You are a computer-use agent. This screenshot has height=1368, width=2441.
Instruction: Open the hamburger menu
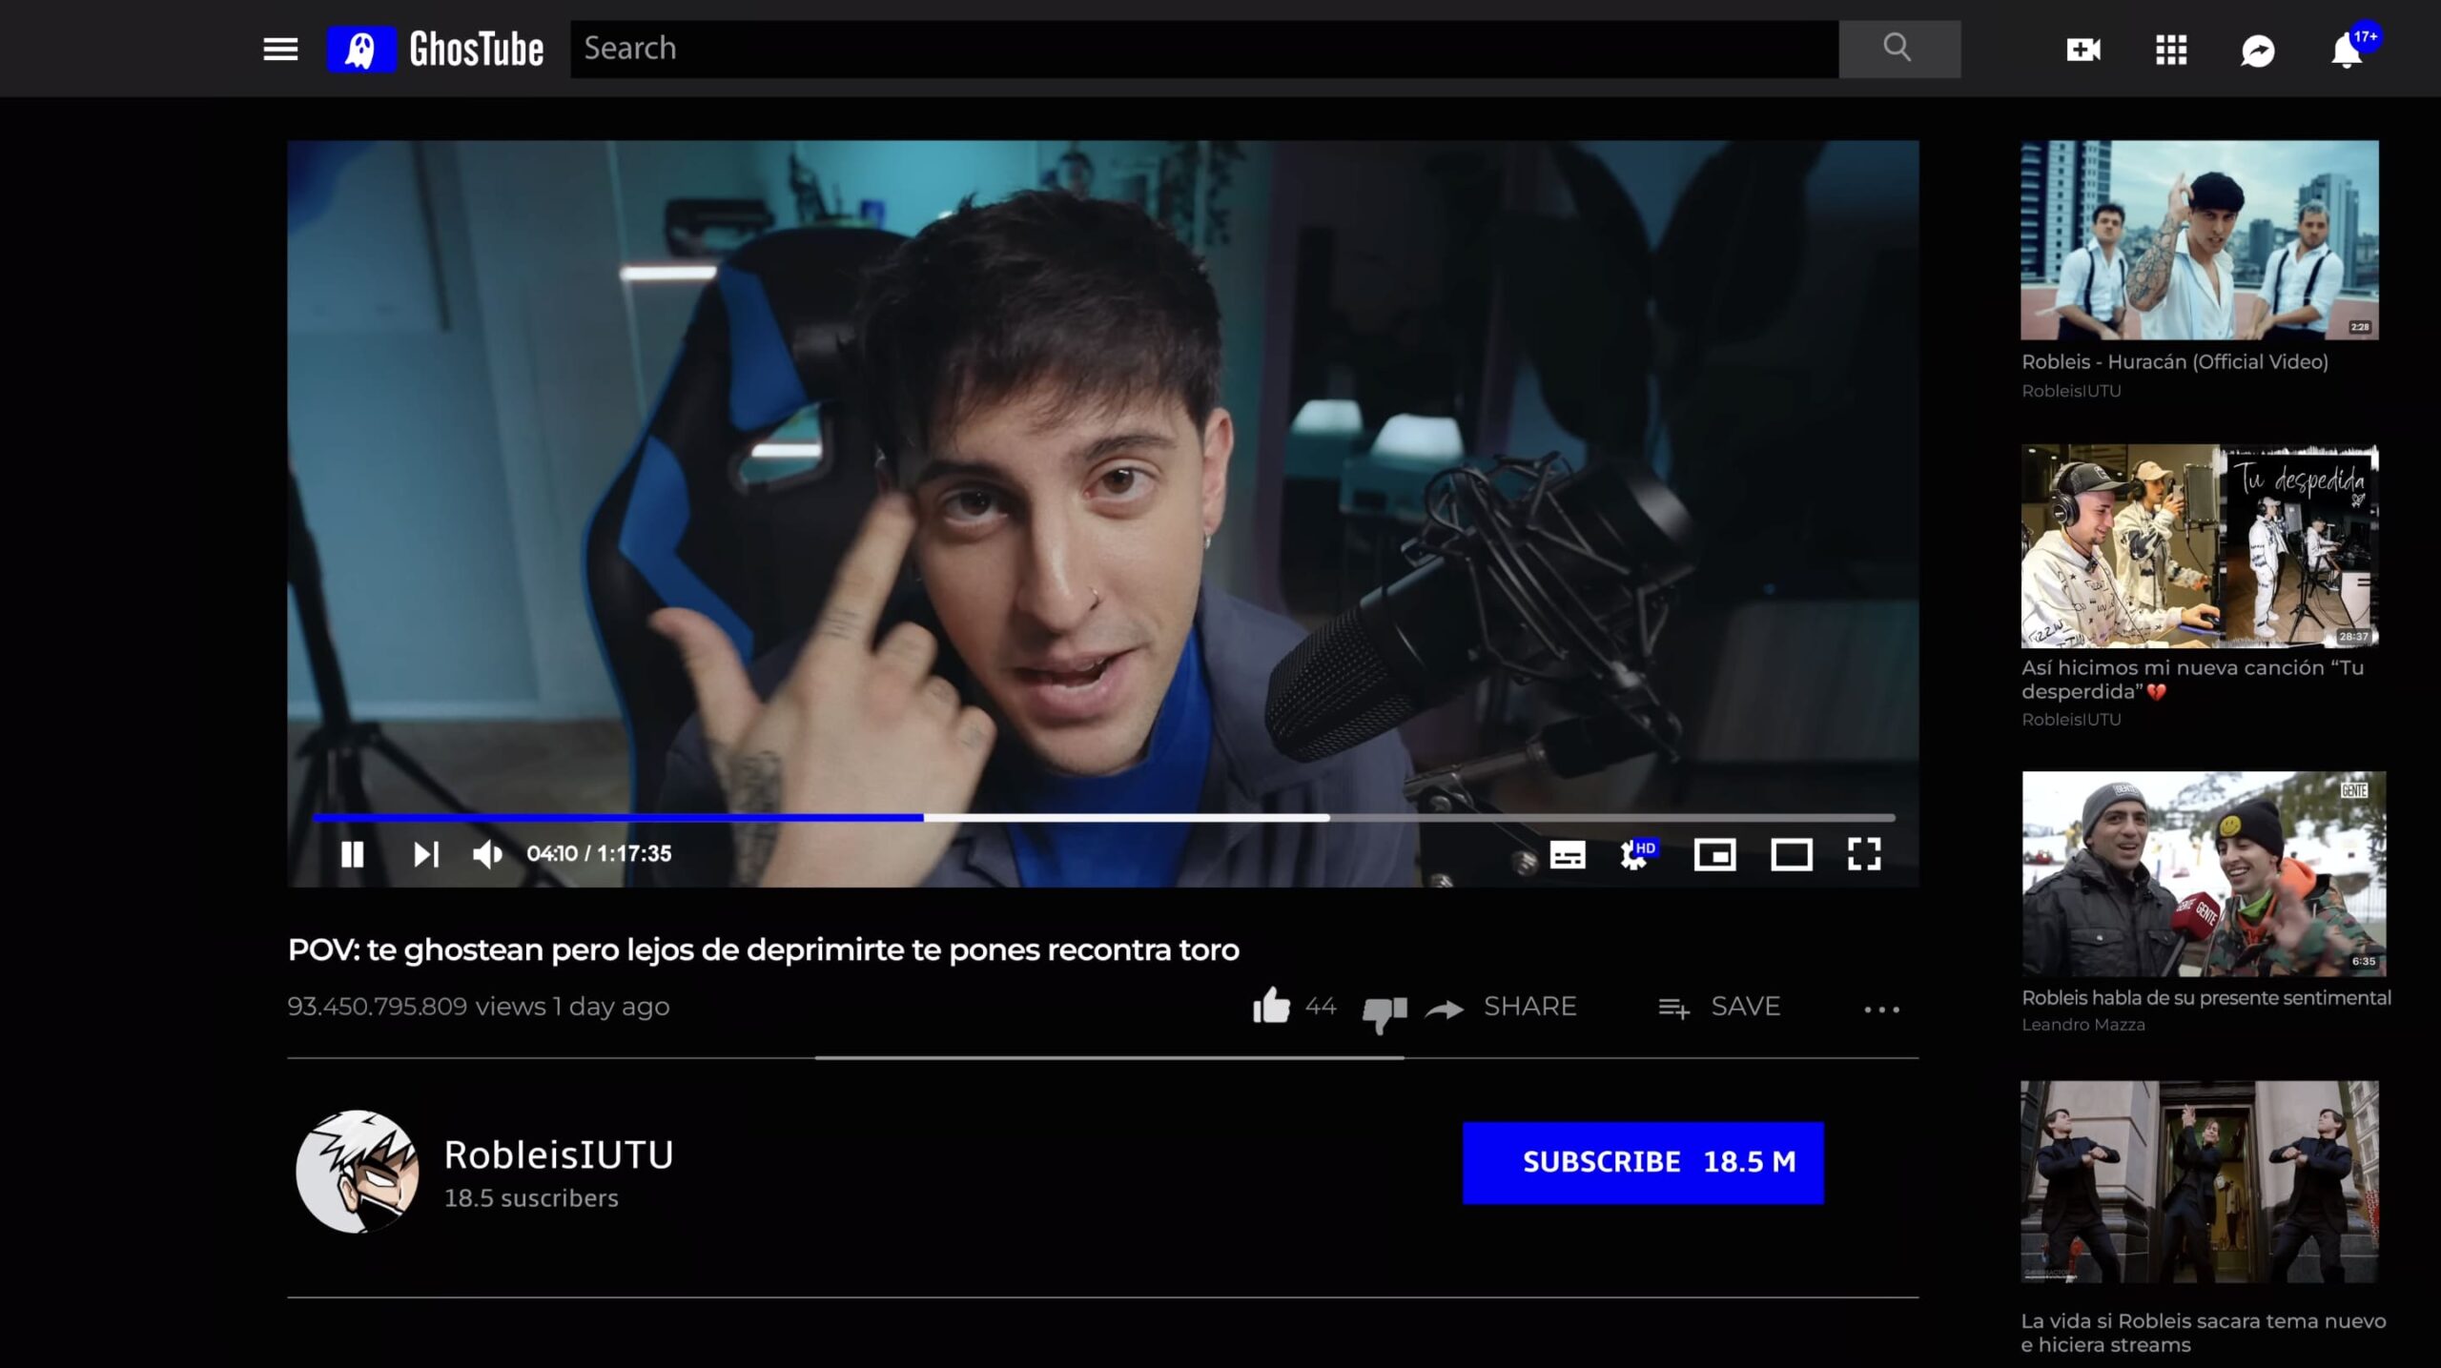pos(280,50)
